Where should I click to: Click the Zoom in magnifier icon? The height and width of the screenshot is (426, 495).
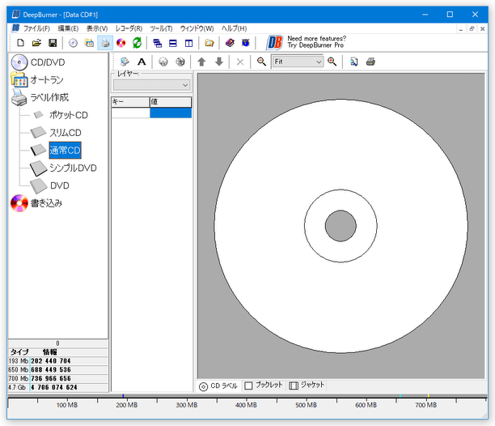(x=332, y=62)
